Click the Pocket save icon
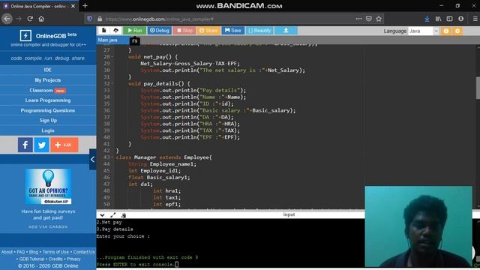The height and width of the screenshot is (270, 480). click(x=369, y=19)
